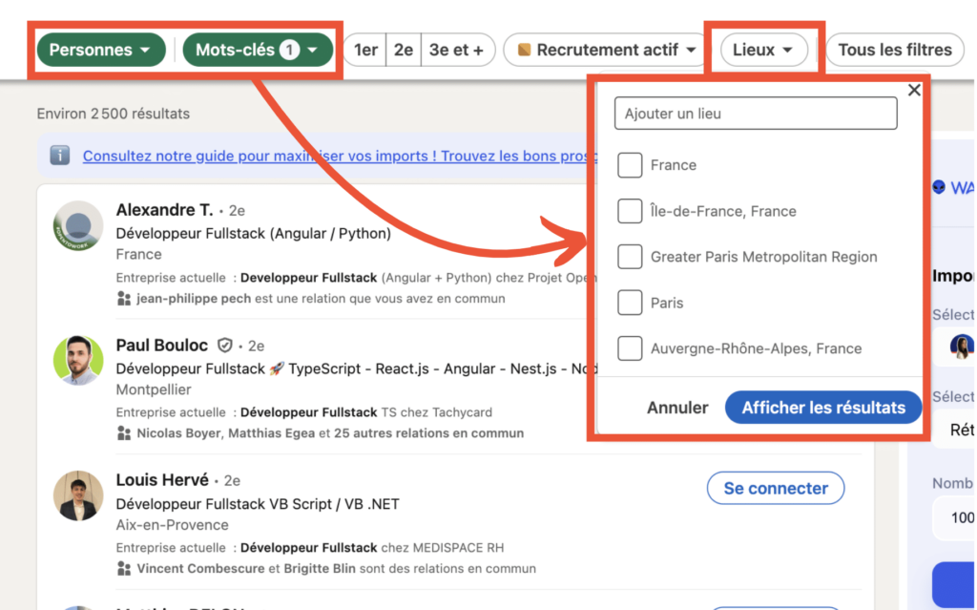Check the Île-de-France, France checkbox

point(630,211)
